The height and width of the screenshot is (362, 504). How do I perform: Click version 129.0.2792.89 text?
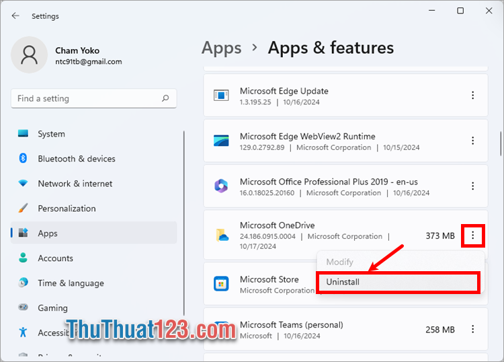[x=262, y=147]
